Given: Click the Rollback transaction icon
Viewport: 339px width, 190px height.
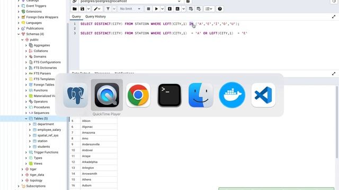Looking at the screenshot, I should point(199,9).
